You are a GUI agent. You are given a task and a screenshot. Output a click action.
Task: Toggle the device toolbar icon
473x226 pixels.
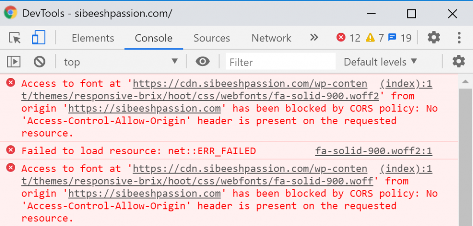click(x=39, y=38)
